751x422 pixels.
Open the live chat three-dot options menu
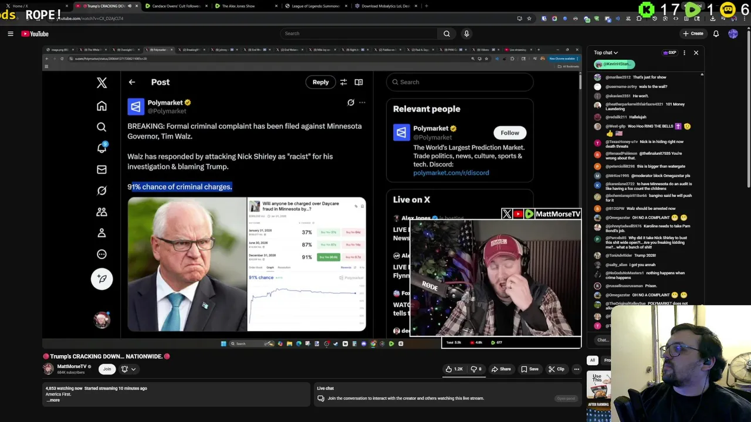click(684, 53)
